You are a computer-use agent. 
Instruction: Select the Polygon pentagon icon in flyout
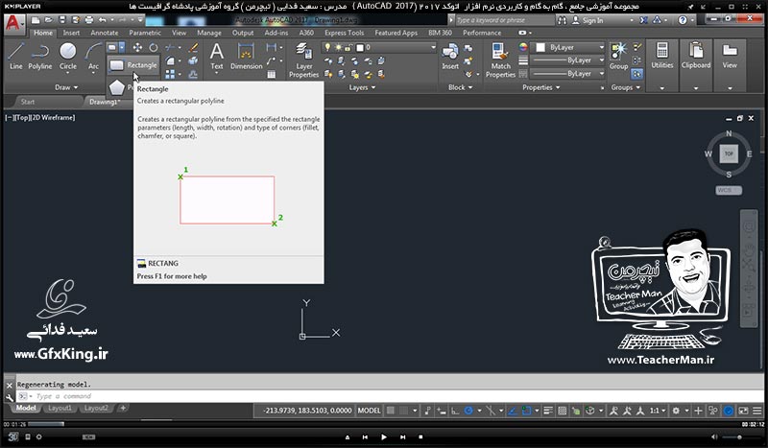click(116, 87)
